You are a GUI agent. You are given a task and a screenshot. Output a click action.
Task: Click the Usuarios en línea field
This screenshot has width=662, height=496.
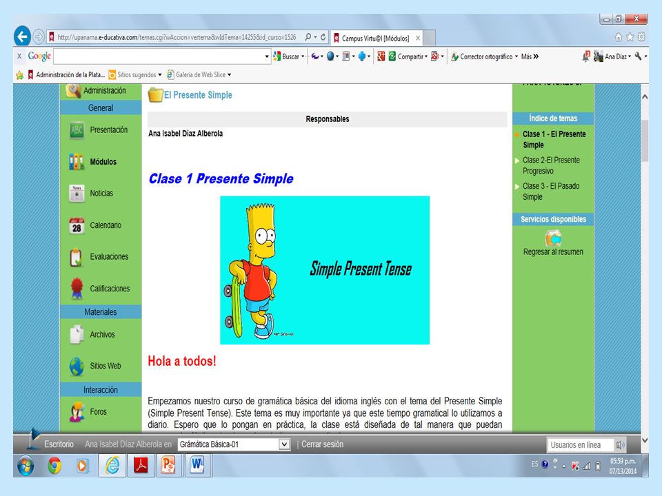581,444
